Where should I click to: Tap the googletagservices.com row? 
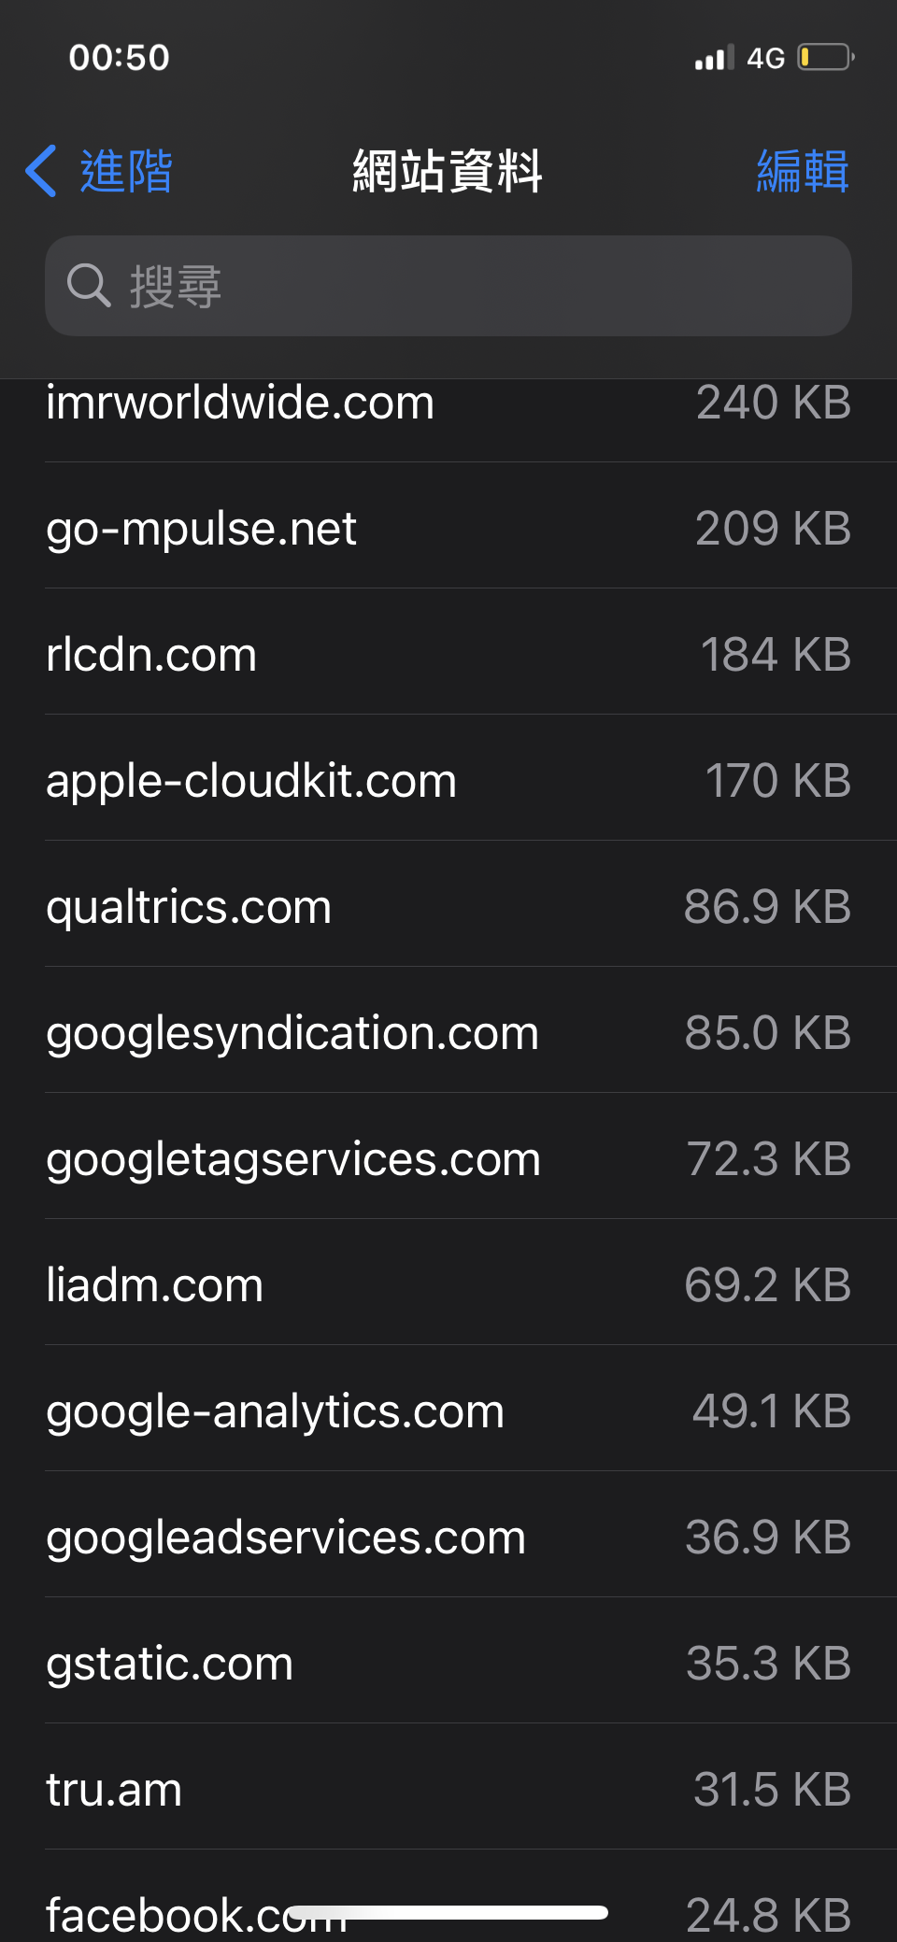pyautogui.click(x=448, y=1159)
